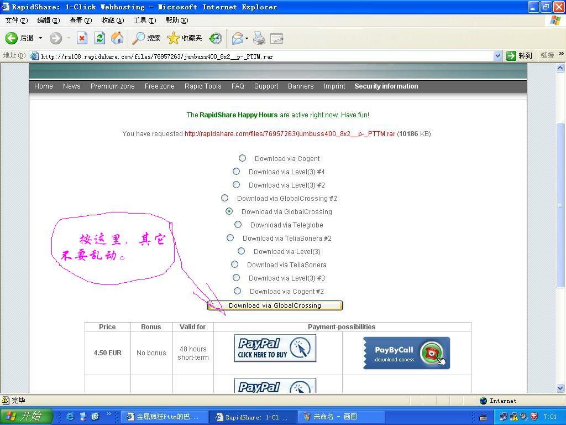Open the Mail button dropdown arrow

tap(247, 38)
